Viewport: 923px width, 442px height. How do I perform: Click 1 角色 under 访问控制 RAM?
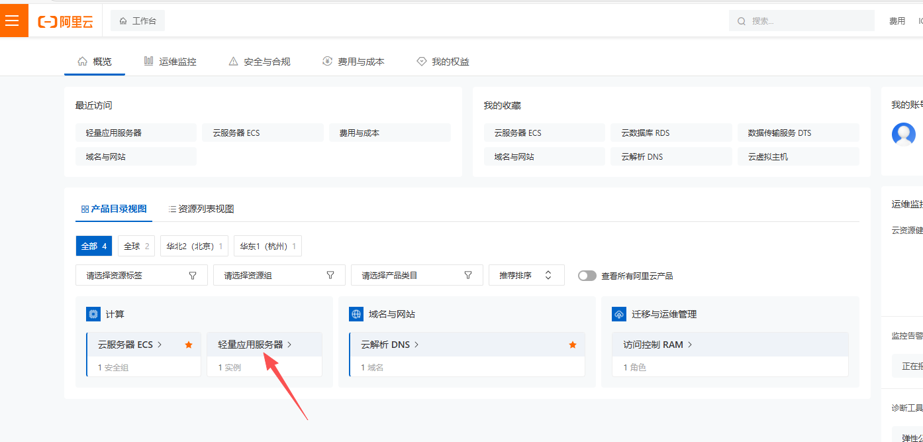635,367
